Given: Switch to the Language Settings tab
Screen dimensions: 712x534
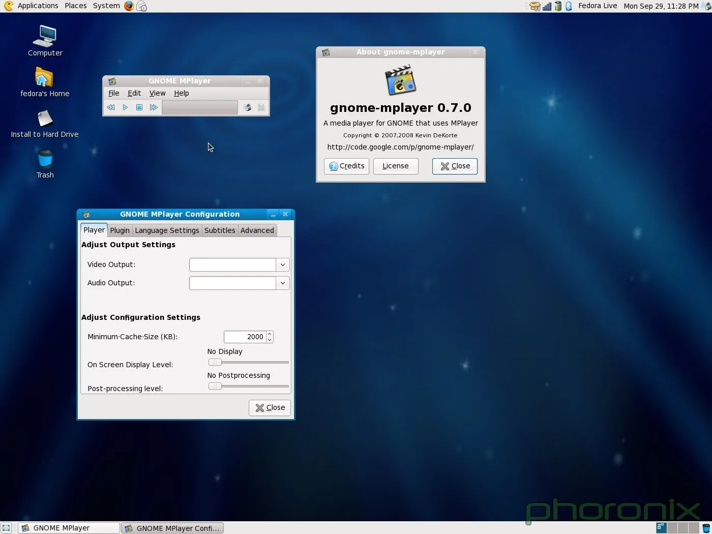Looking at the screenshot, I should 167,230.
